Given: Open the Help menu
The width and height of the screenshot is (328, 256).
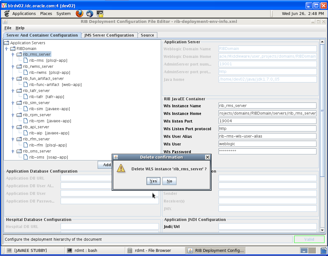Looking at the screenshot, I should pyautogui.click(x=20, y=28).
